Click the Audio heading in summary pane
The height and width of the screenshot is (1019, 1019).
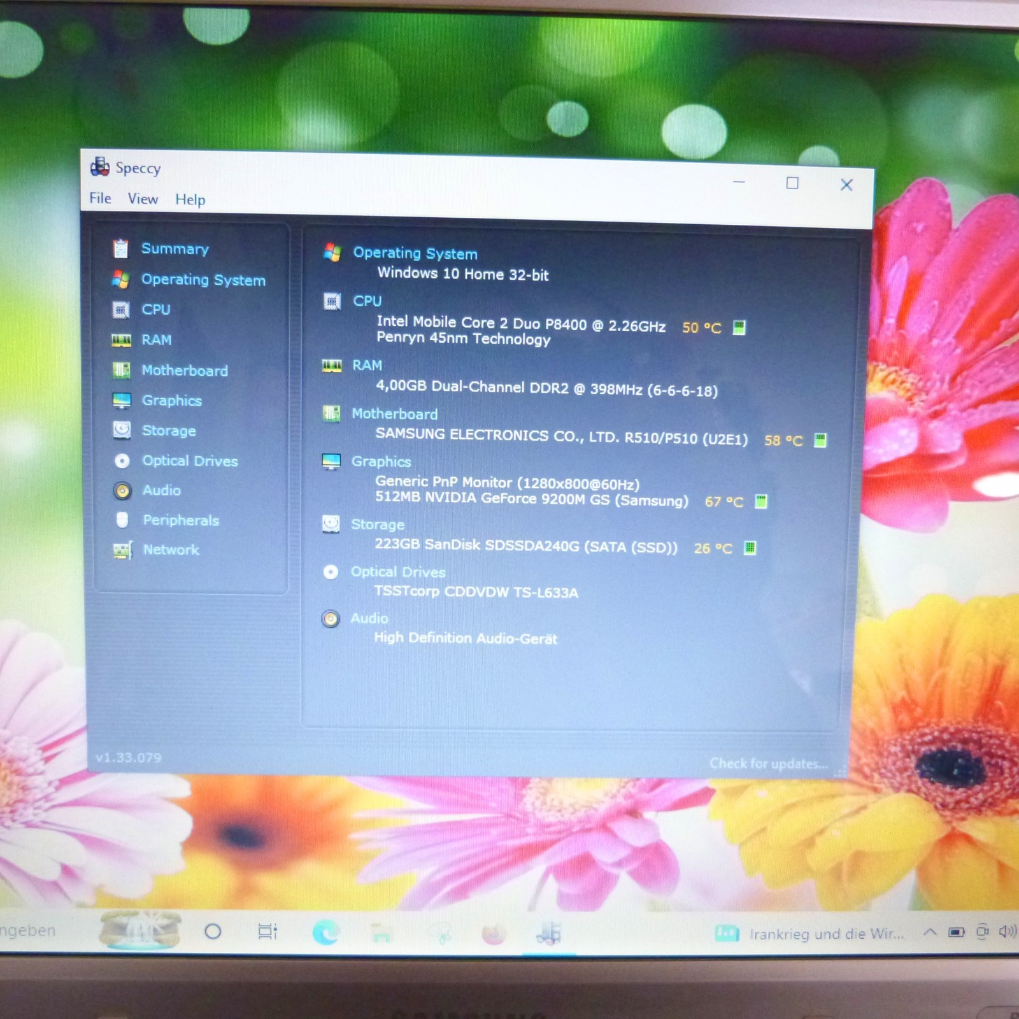[369, 618]
